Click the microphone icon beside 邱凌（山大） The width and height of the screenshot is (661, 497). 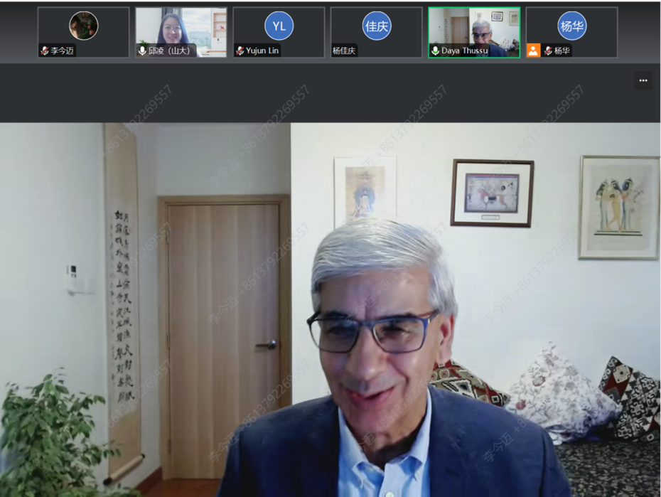(142, 51)
